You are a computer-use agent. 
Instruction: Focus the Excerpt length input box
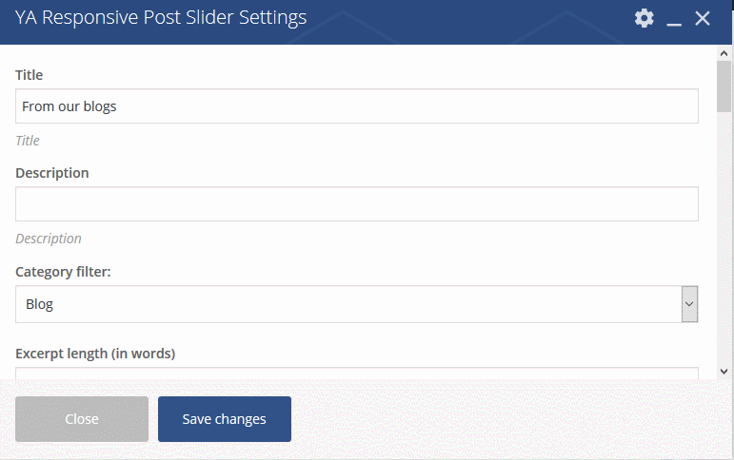357,374
